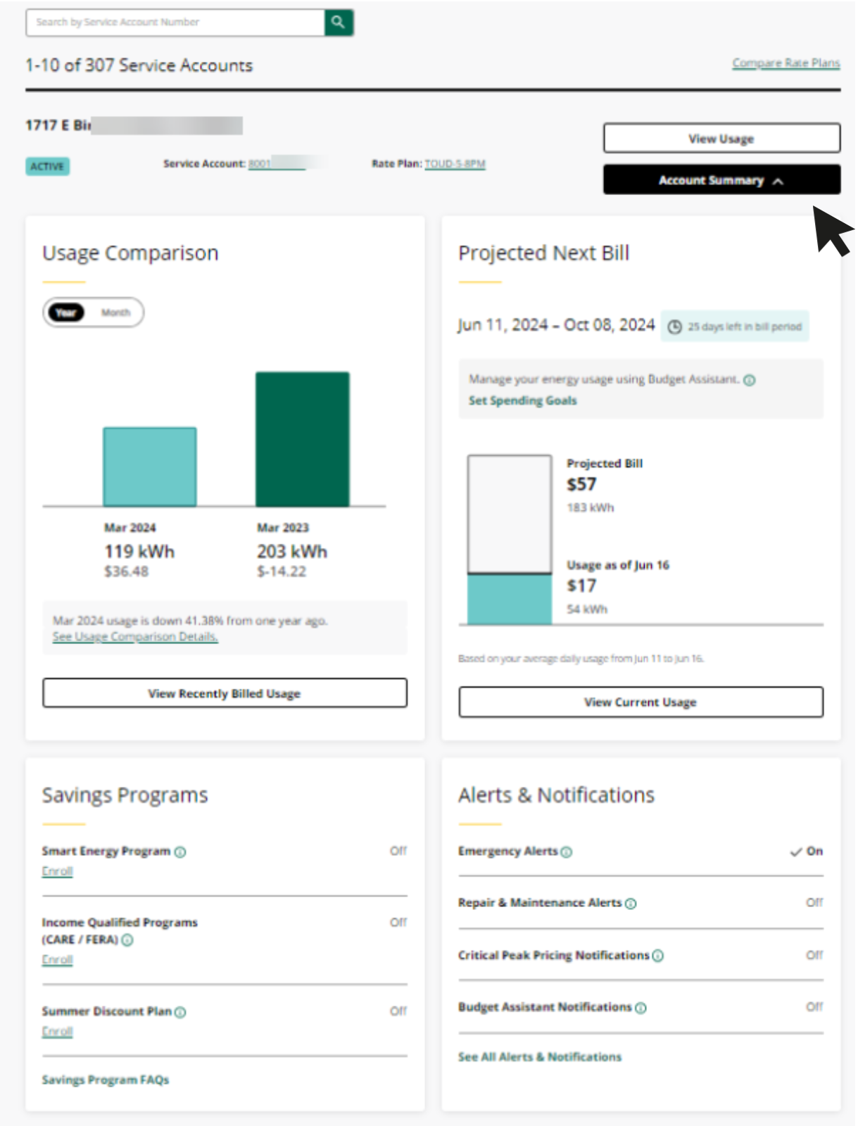858x1126 pixels.
Task: Click the Emergency Alerts On status
Action: (807, 852)
